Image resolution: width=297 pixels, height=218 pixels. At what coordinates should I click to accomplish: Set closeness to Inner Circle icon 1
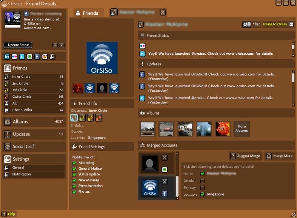click(x=74, y=118)
